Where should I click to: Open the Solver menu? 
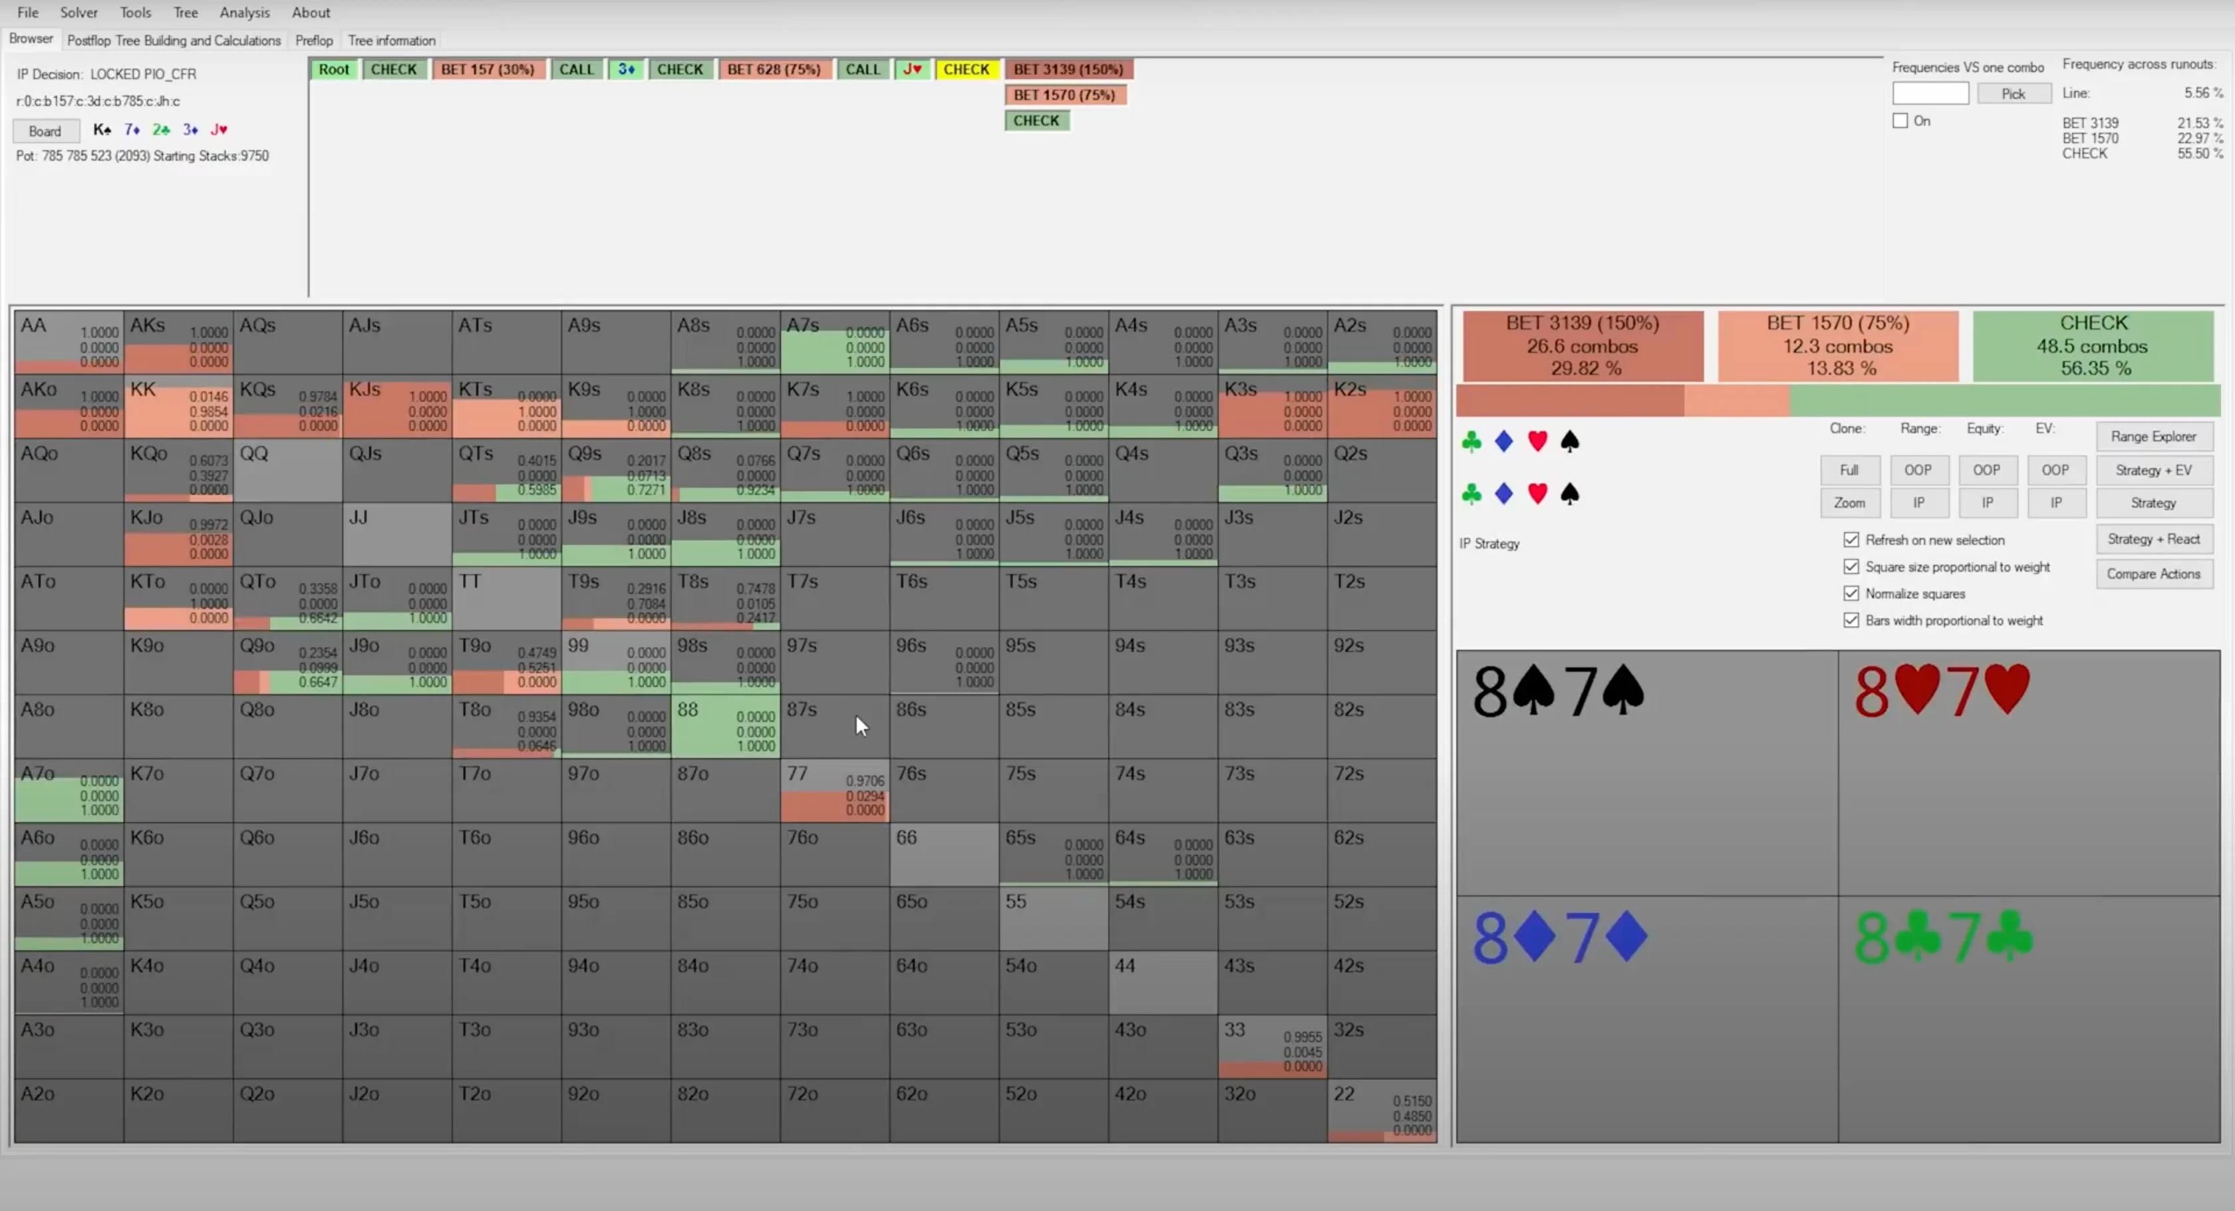(79, 12)
